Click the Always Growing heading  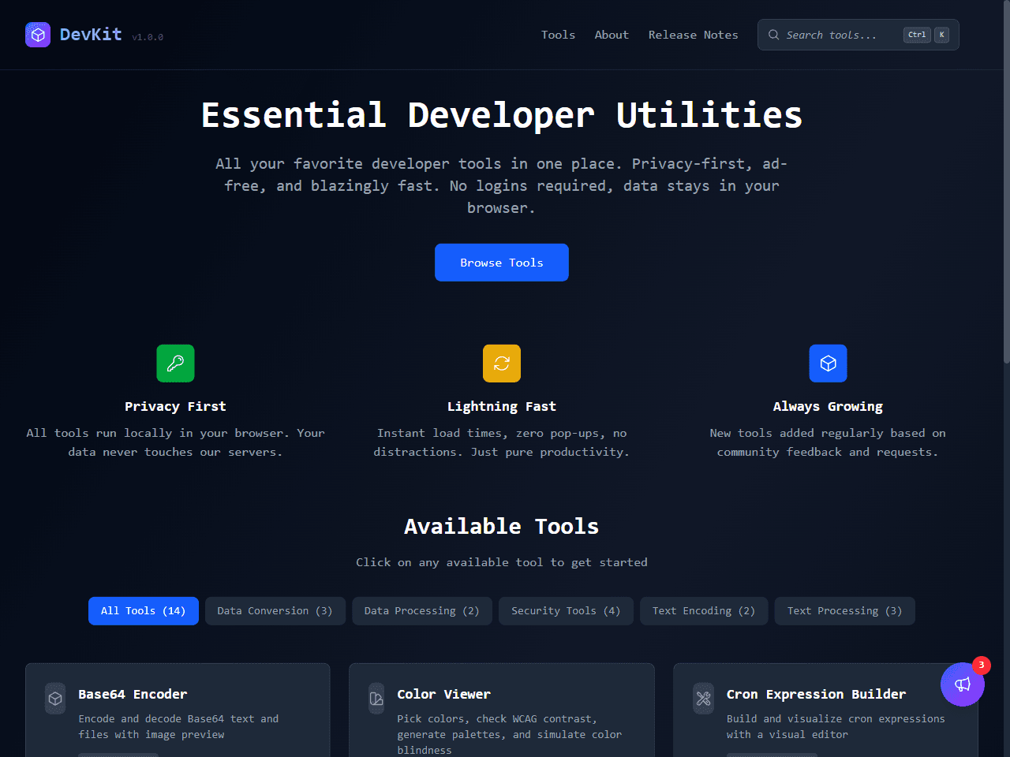[828, 407]
